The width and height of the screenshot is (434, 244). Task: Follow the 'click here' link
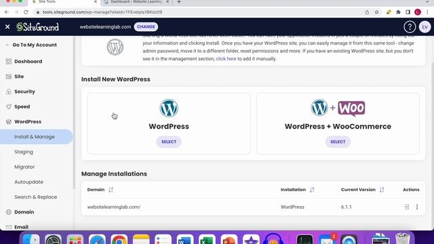[x=226, y=59]
